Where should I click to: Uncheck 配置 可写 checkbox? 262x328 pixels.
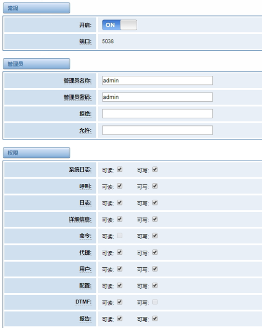point(155,286)
